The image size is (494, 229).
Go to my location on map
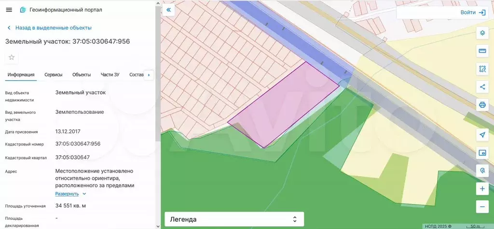click(481, 135)
